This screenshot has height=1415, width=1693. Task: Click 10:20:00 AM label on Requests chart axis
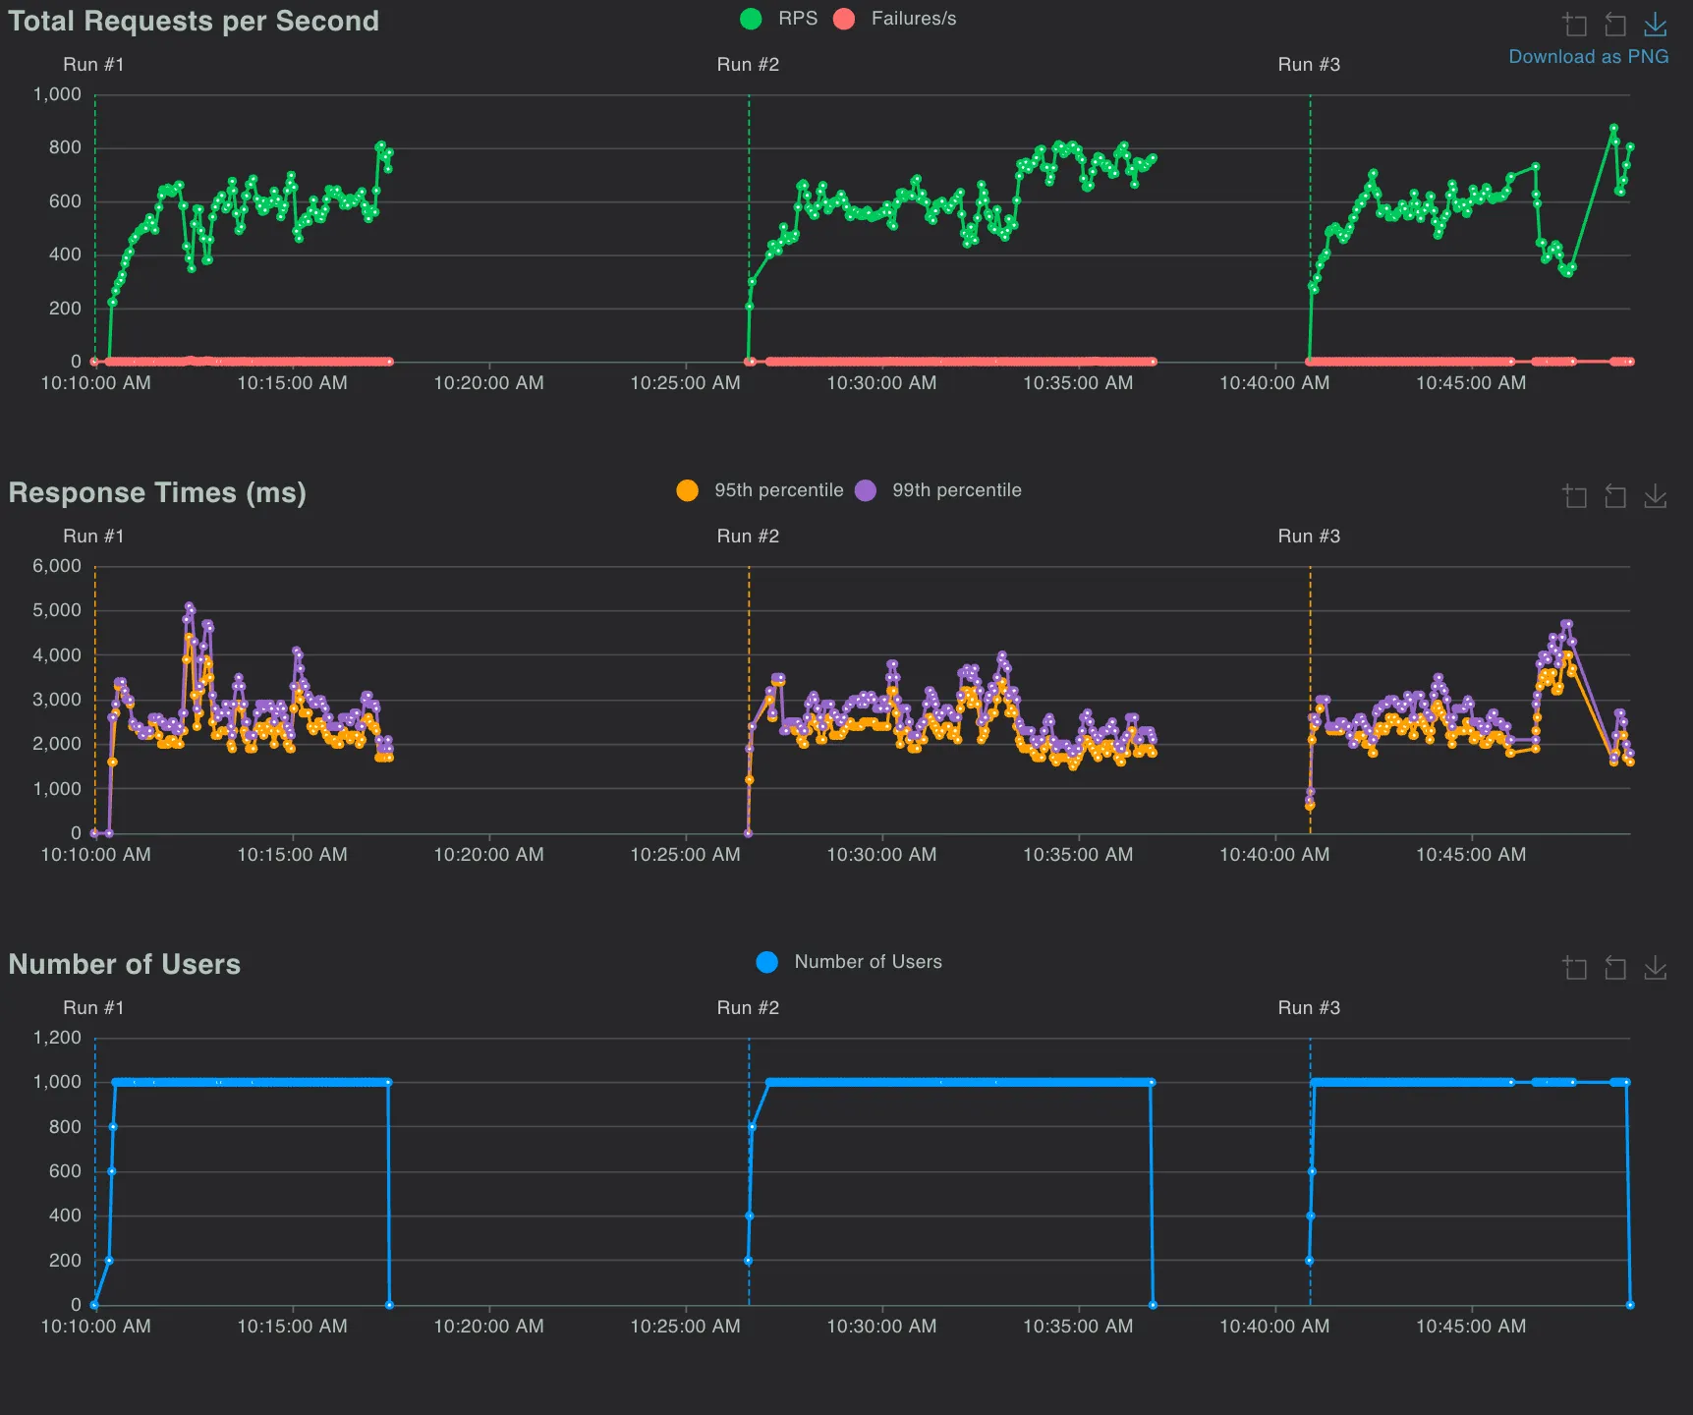point(488,383)
